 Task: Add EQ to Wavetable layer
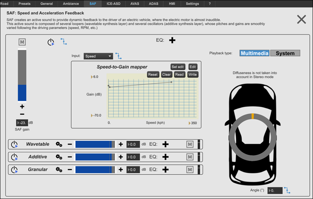tap(165, 144)
